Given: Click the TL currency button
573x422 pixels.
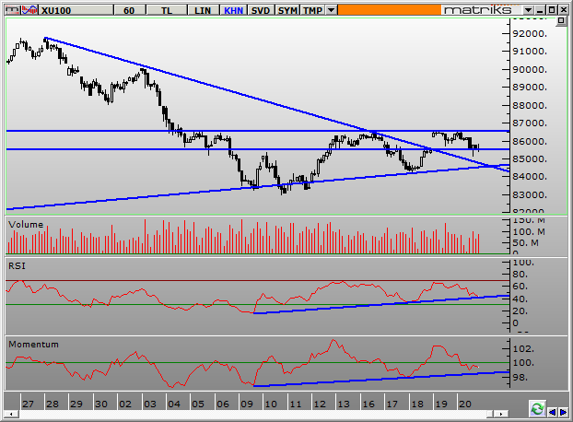Looking at the screenshot, I should coord(167,9).
